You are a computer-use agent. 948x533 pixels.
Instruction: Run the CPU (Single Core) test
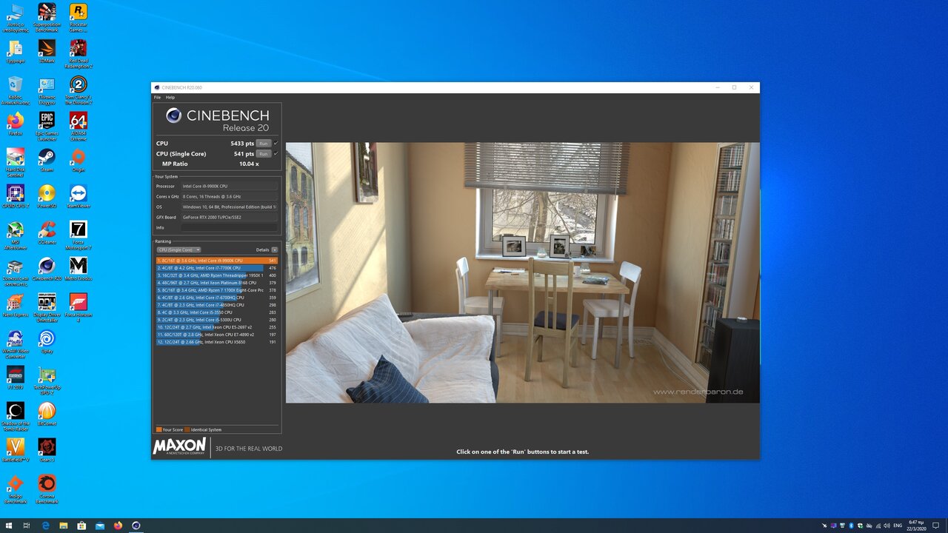[x=263, y=153]
